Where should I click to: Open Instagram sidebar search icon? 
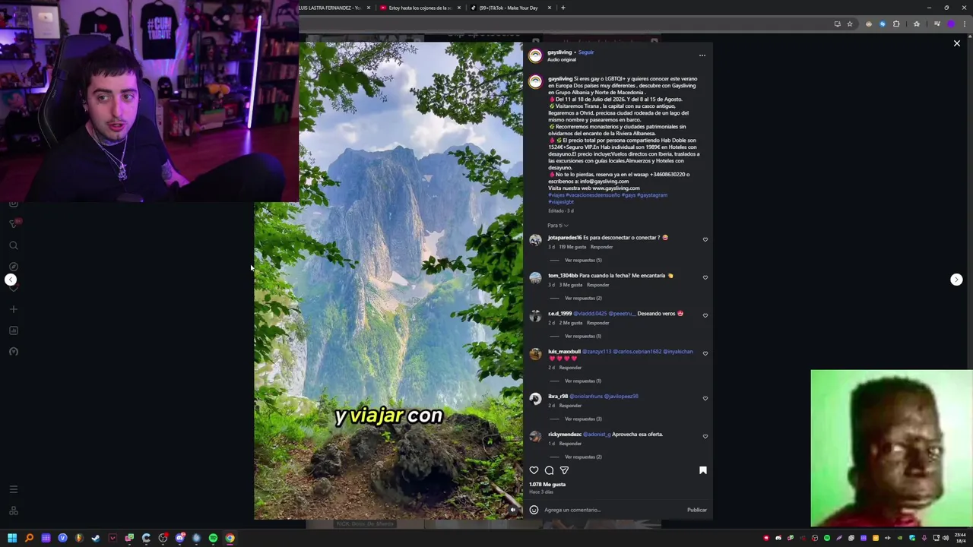[x=13, y=245]
